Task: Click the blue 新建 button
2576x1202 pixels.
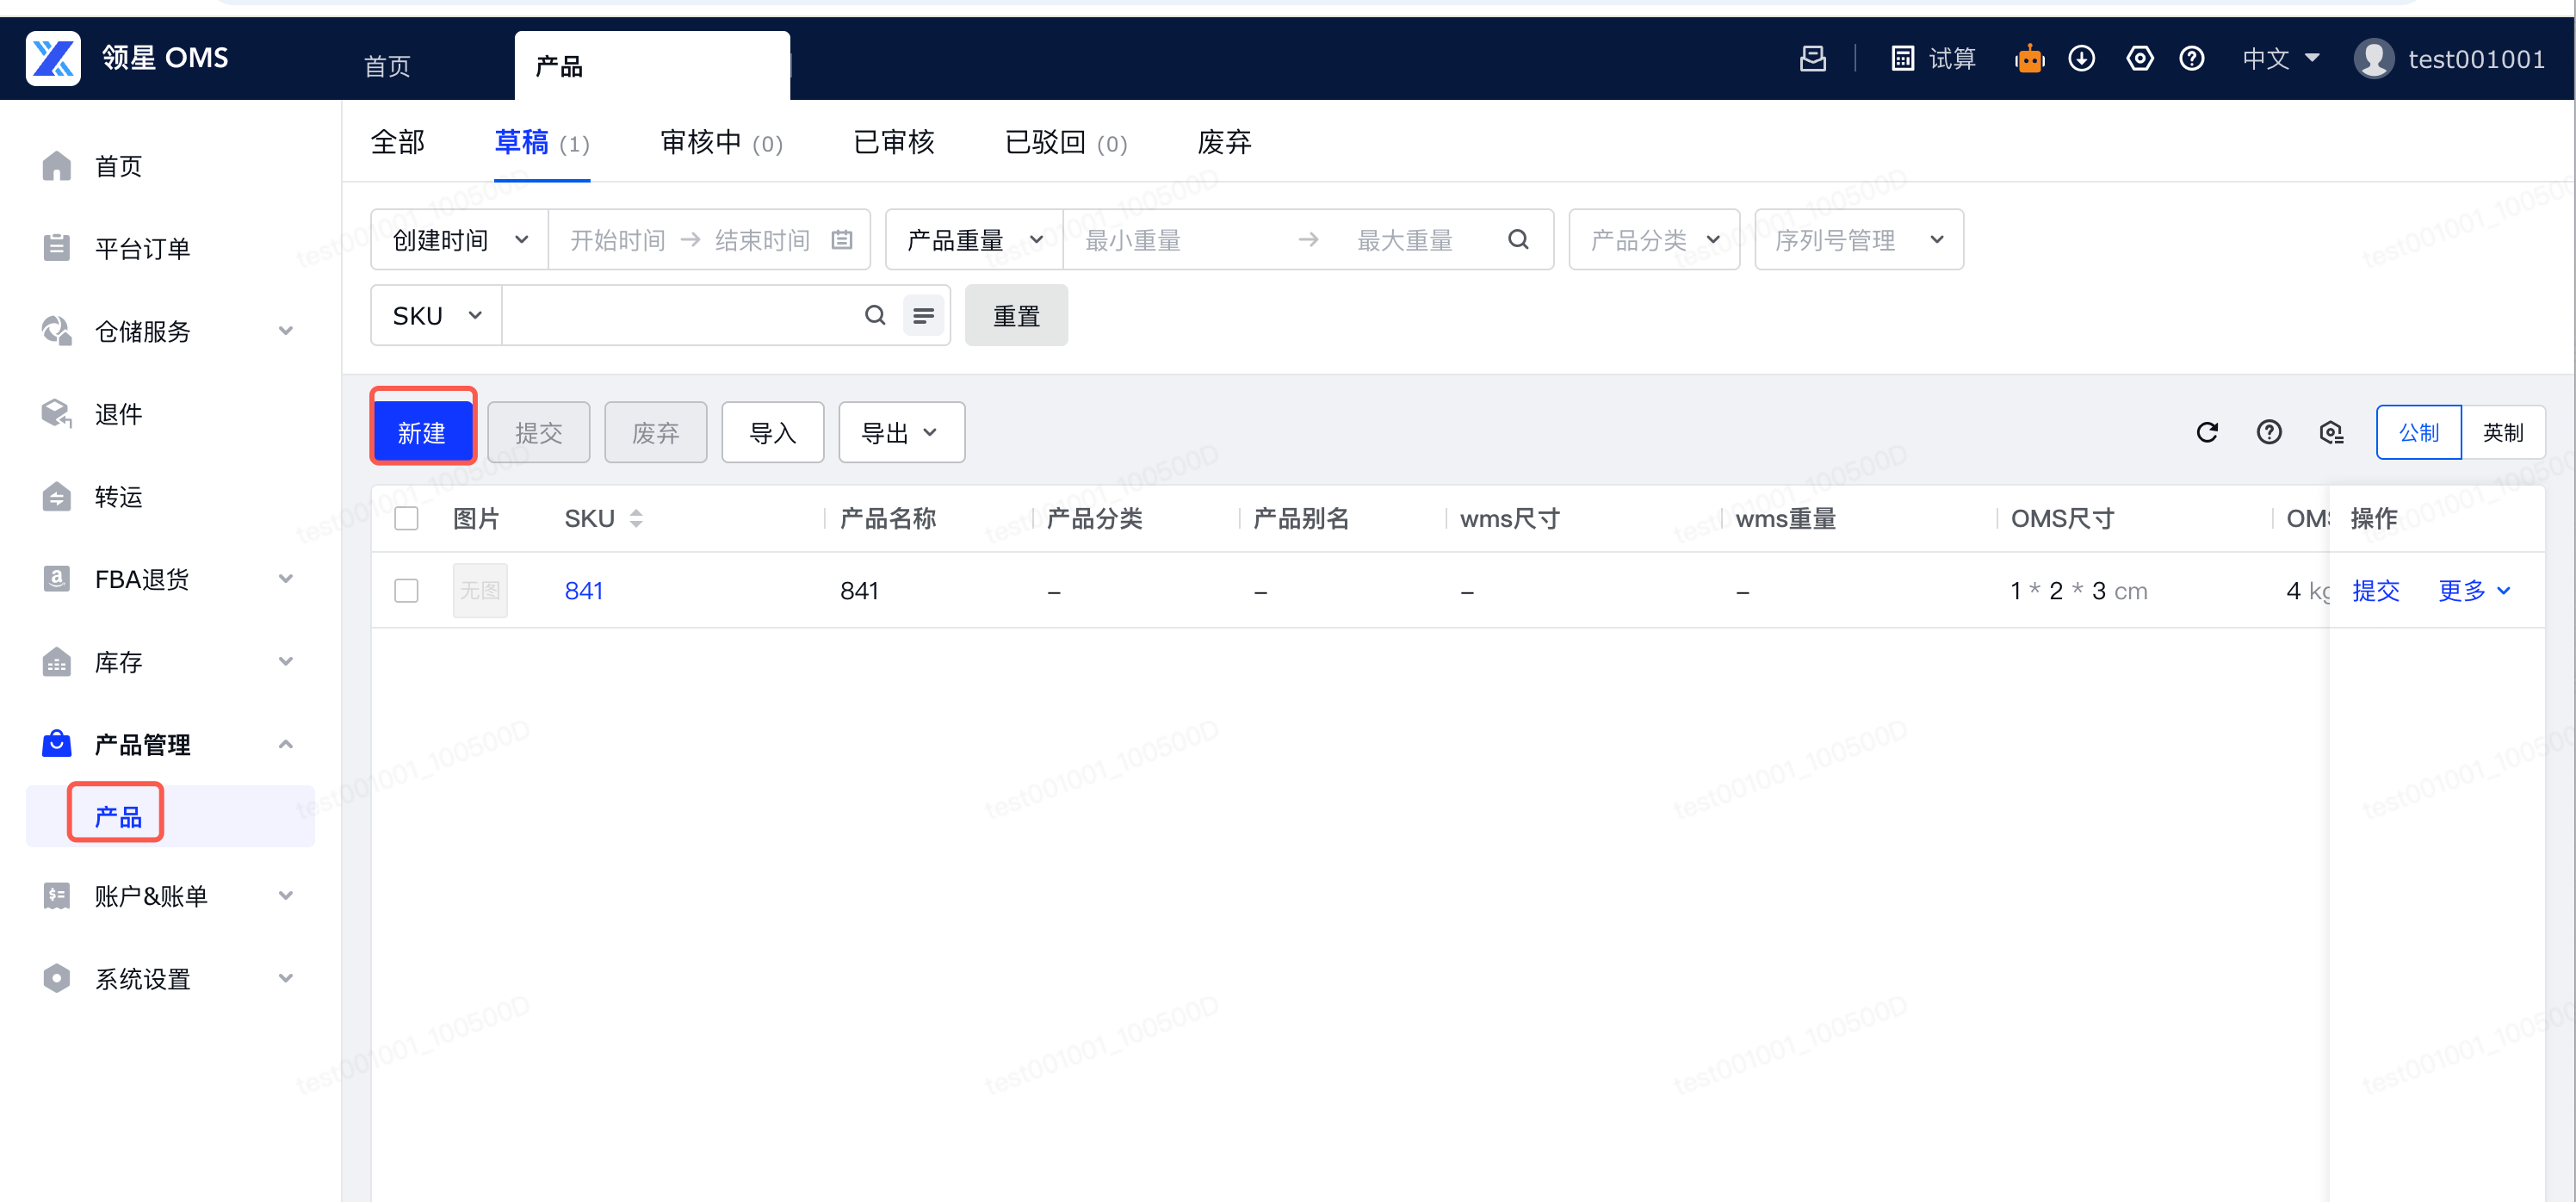Action: (421, 432)
